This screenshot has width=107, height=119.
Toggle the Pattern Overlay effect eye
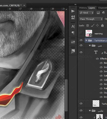point(101,89)
